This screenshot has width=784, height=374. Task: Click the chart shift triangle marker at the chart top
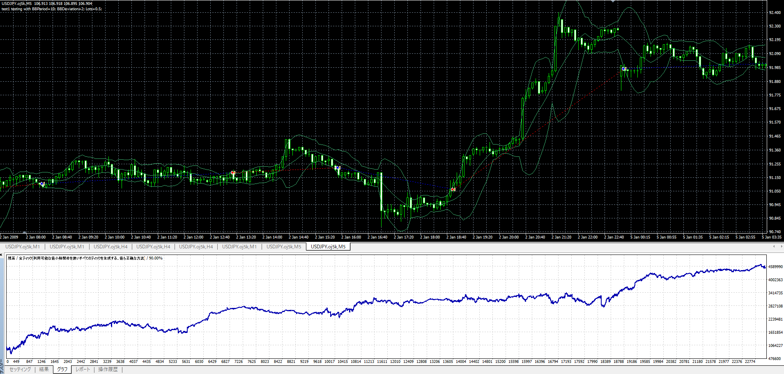coord(613,1)
